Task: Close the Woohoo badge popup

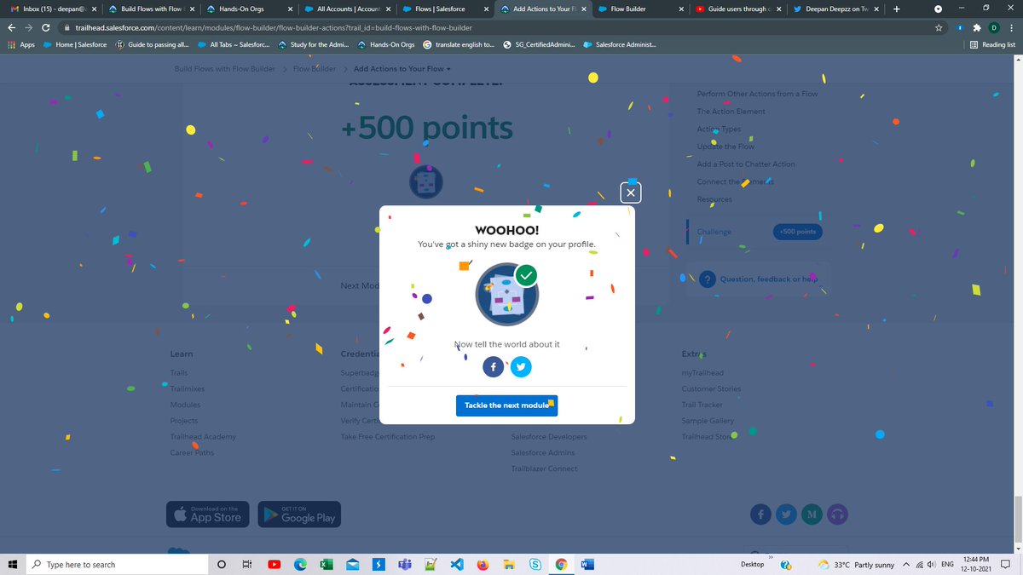Action: [x=630, y=193]
